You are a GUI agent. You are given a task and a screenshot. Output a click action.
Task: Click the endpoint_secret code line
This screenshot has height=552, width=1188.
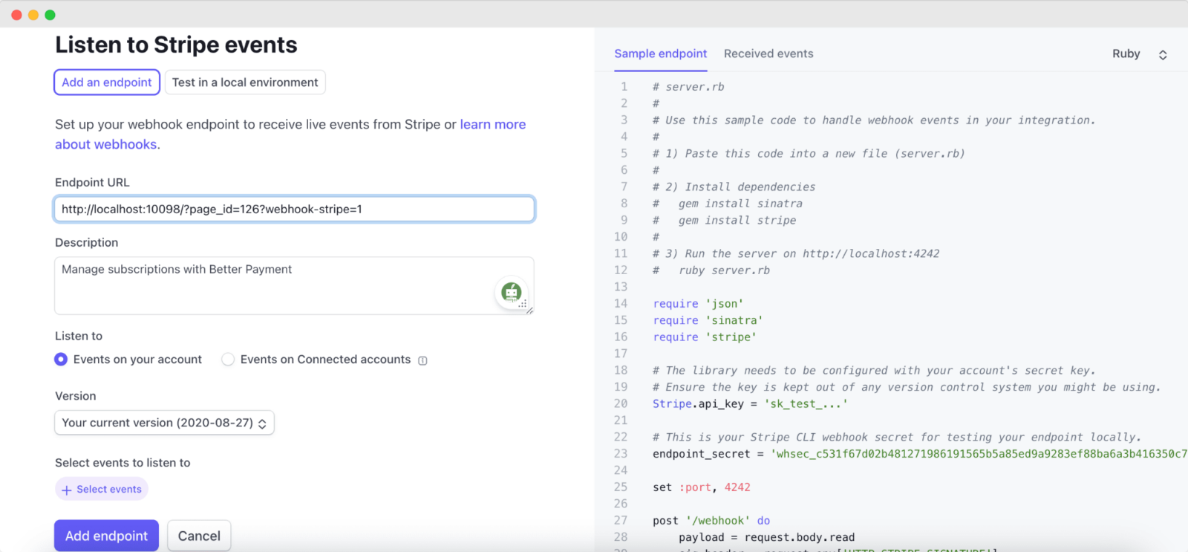click(920, 454)
